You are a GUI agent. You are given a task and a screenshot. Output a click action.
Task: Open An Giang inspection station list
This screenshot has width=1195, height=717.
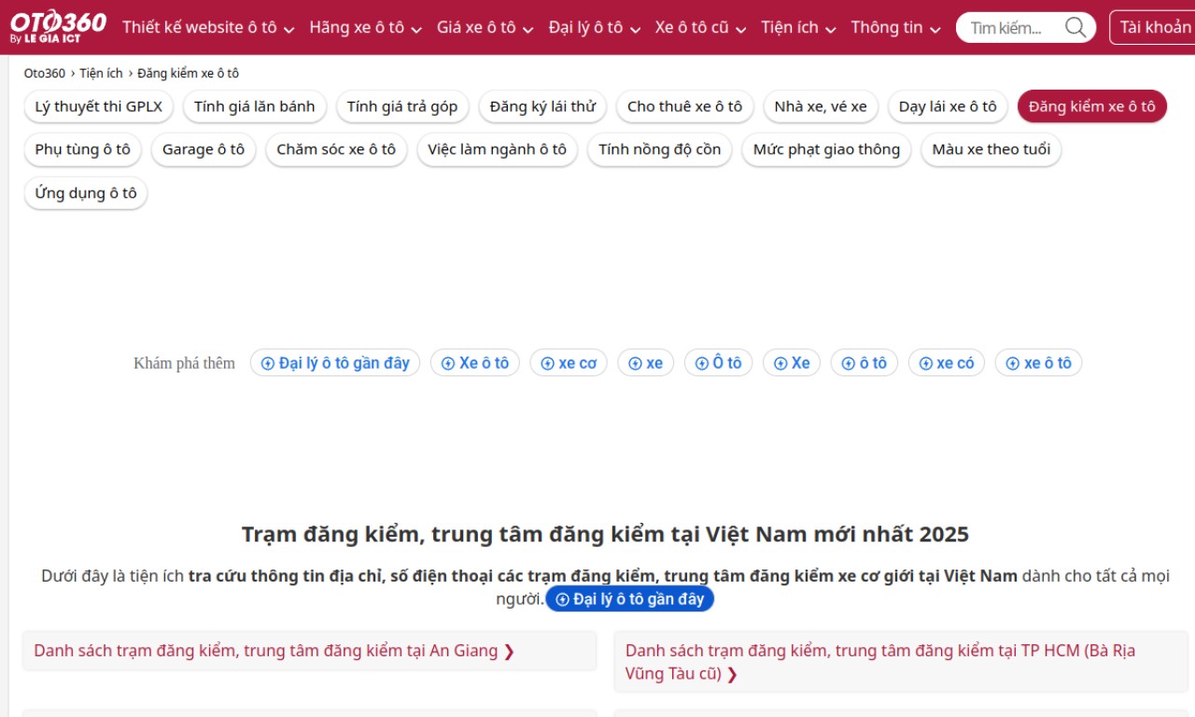[x=274, y=651]
